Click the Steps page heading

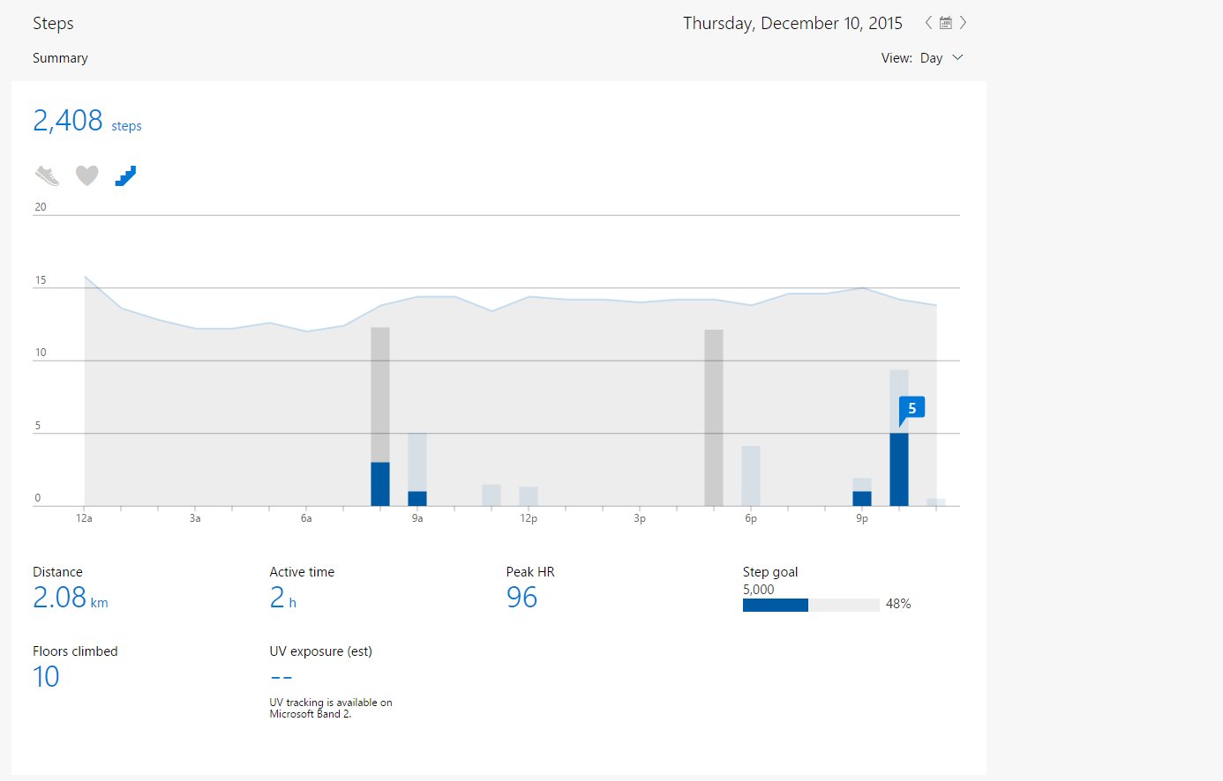pyautogui.click(x=53, y=24)
